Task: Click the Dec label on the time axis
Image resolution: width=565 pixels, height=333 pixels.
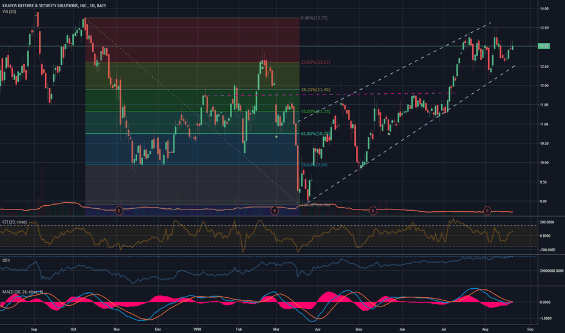Action: 158,329
